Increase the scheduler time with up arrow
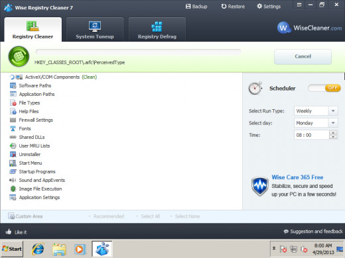This screenshot has width=345, height=258. [333, 132]
